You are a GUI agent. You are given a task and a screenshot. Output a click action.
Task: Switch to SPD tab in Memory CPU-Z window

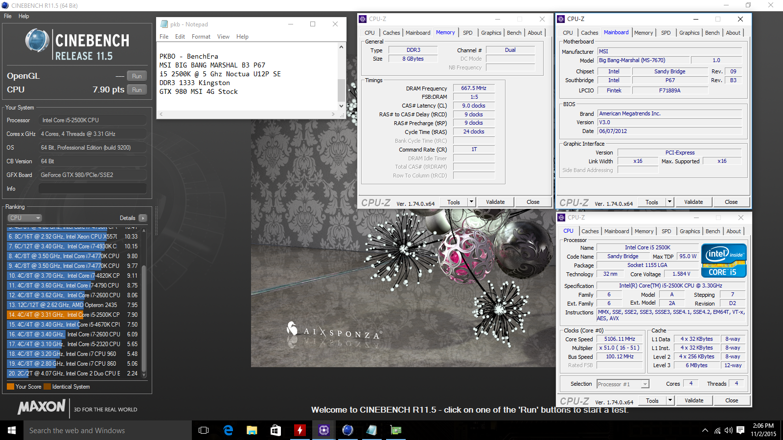468,33
